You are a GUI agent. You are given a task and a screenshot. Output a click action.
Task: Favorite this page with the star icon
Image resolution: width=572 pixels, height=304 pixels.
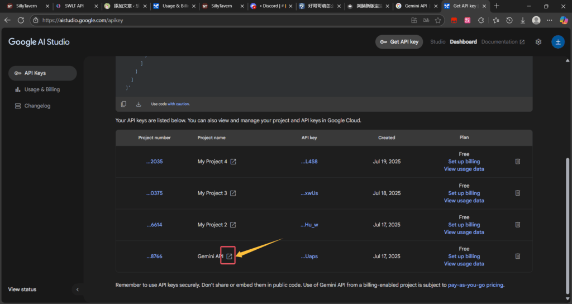tap(438, 20)
